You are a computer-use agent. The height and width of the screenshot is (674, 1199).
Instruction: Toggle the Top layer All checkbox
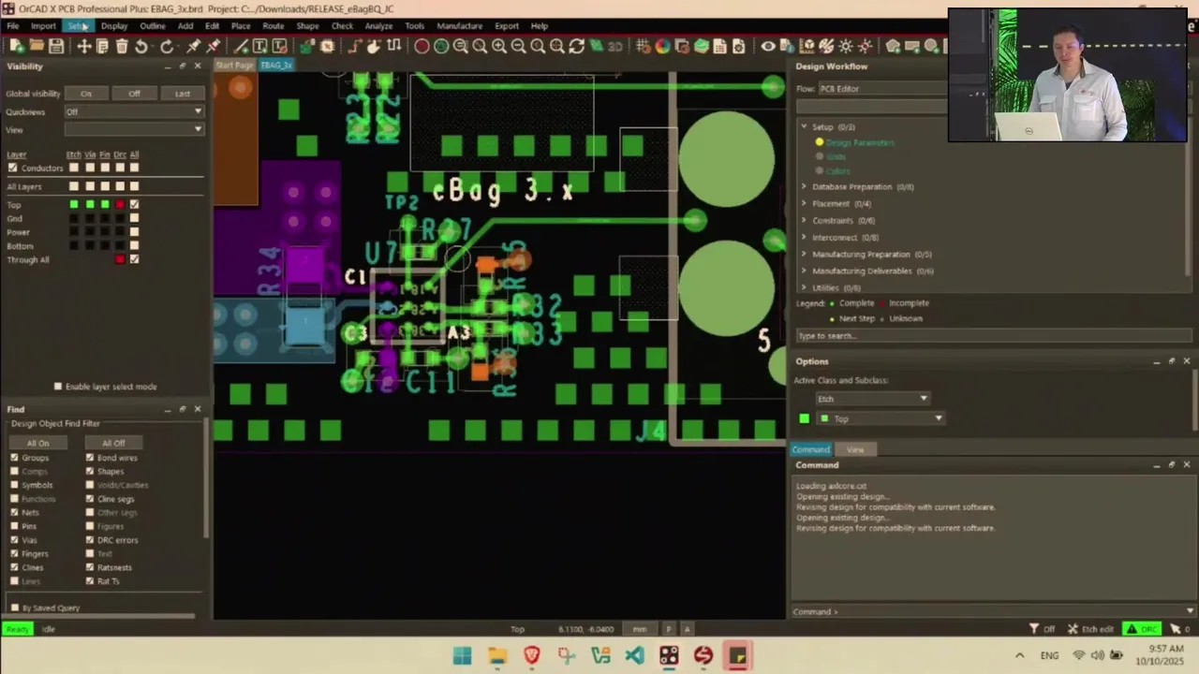[134, 204]
